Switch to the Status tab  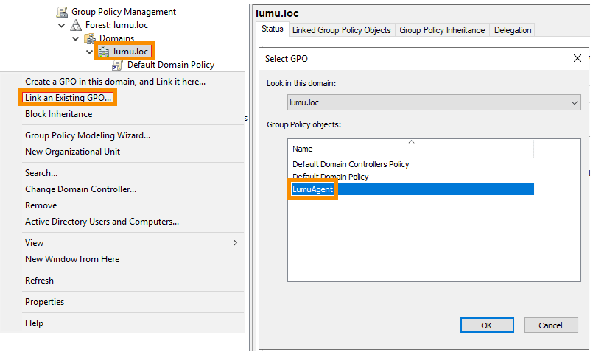273,29
